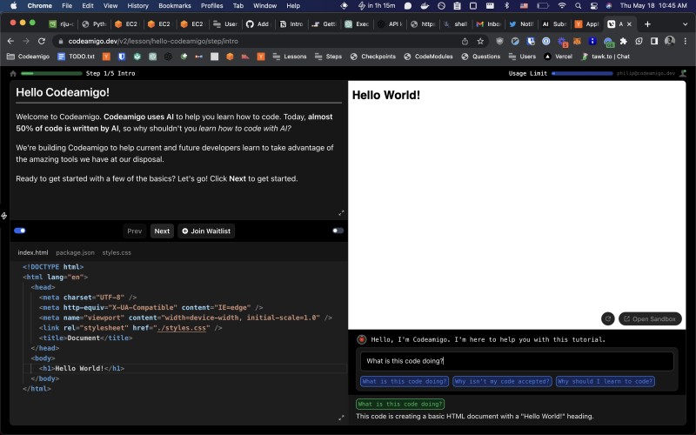The width and height of the screenshot is (696, 435).
Task: Click the assistant question input field
Action: tap(517, 361)
